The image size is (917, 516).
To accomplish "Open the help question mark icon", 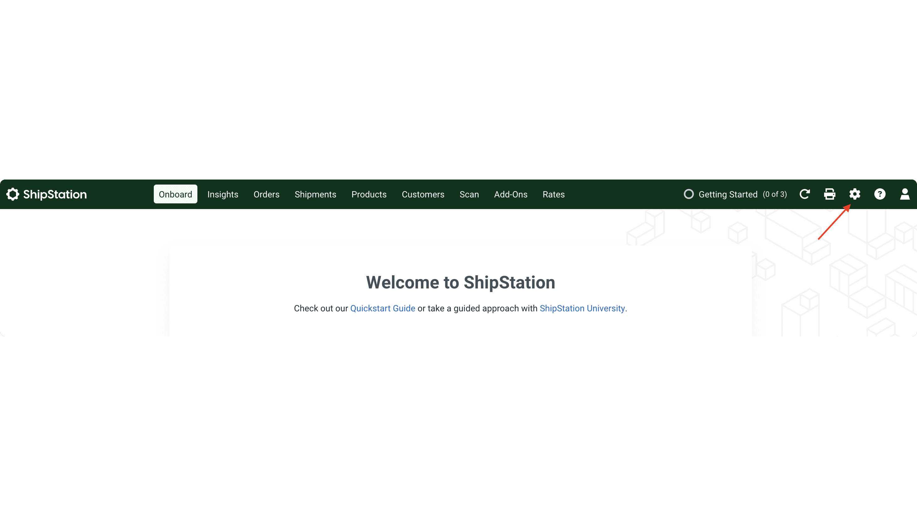I will point(880,194).
